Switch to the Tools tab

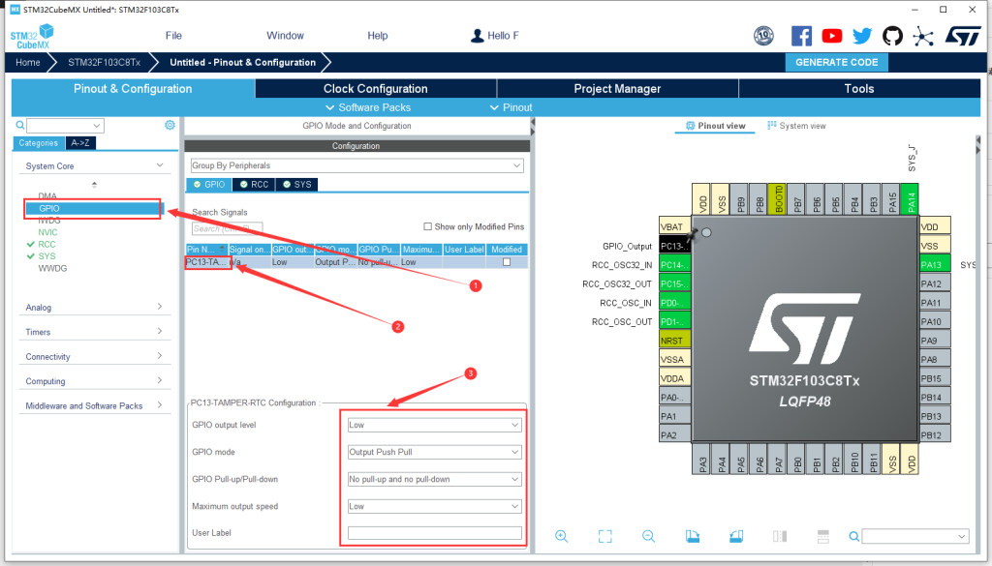pyautogui.click(x=859, y=88)
